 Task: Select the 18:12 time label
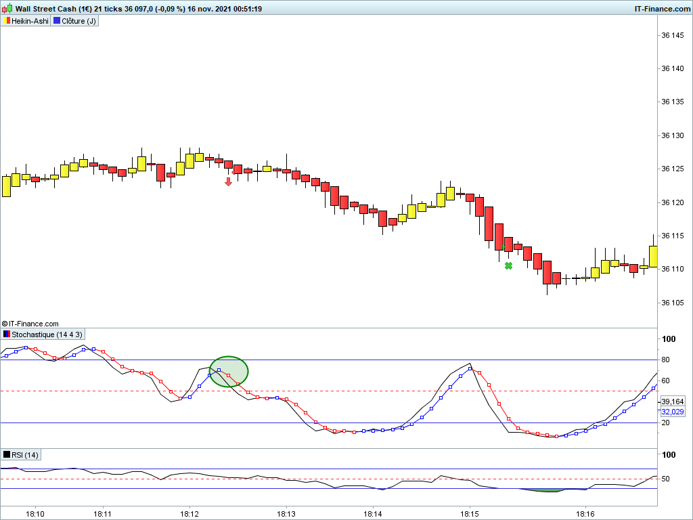(189, 514)
